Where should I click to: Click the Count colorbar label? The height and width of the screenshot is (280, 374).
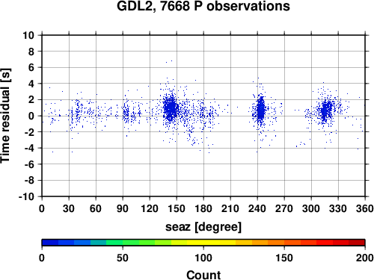[203, 275]
